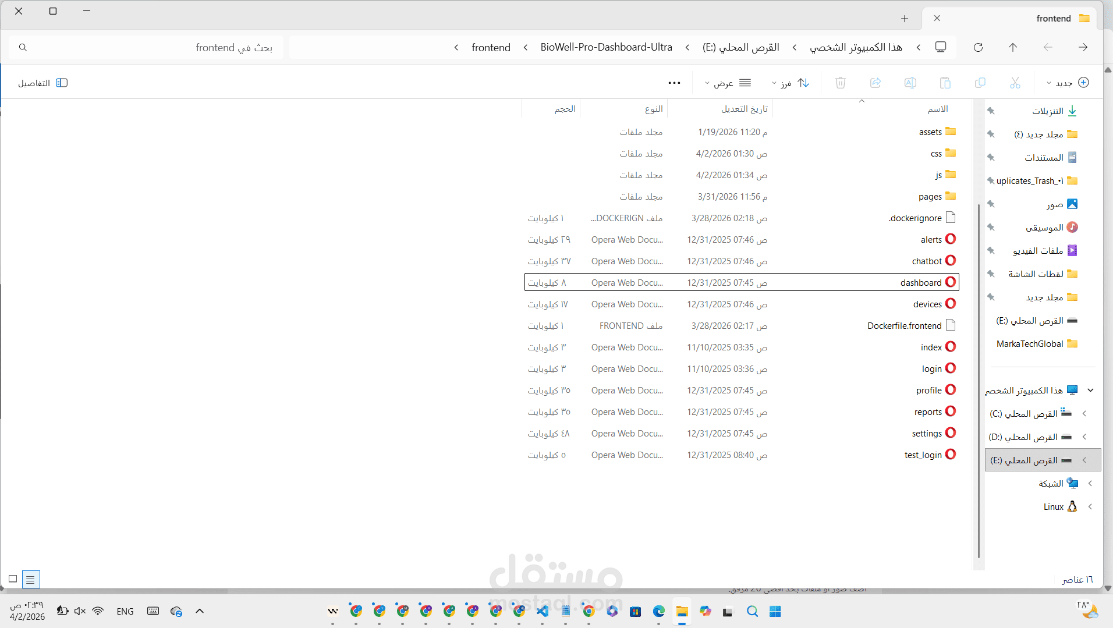Open the جديد new item menu
Image resolution: width=1113 pixels, height=628 pixels.
pos(1068,83)
